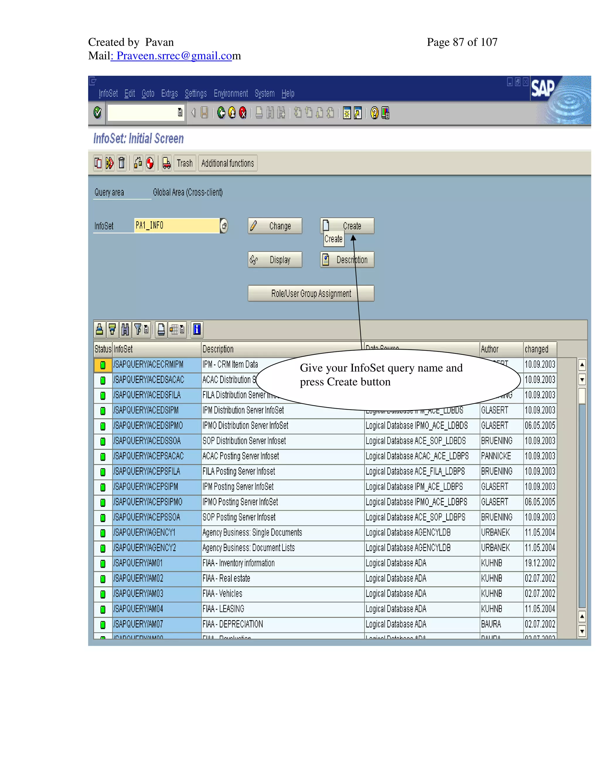Open the layout options dropdown arrow
This screenshot has width=600, height=776.
(x=182, y=330)
